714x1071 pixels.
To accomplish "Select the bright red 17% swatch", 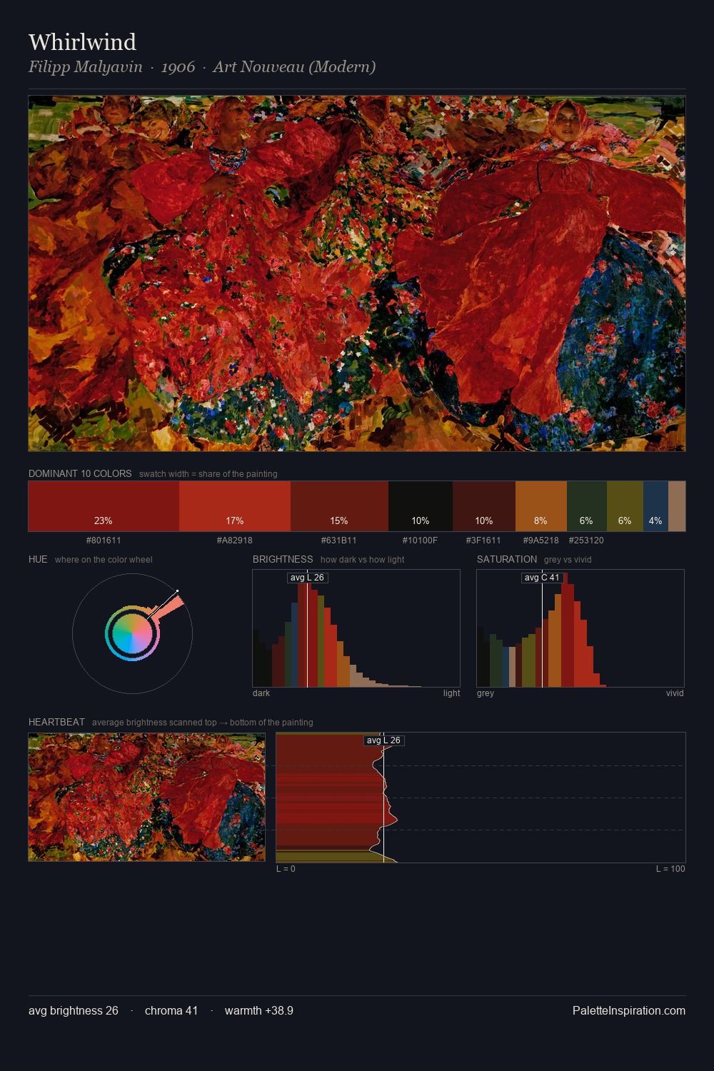I will coord(235,506).
